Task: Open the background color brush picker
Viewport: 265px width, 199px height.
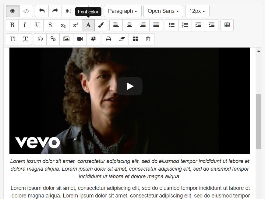Action: 101,25
